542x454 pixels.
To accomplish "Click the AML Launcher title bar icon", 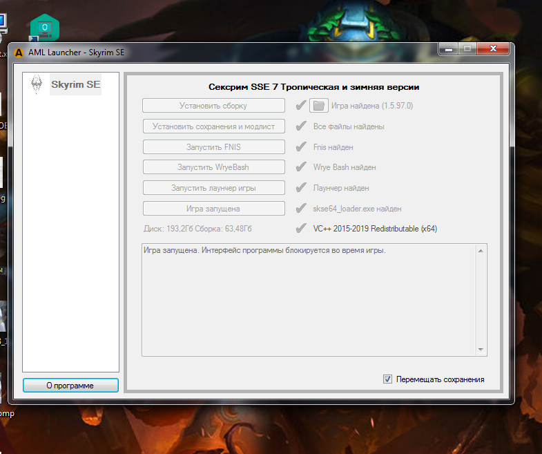I will pos(19,53).
